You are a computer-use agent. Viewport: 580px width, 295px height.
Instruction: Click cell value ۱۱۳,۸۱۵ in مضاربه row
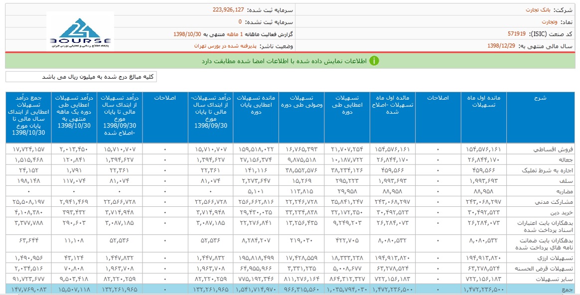coord(301,191)
